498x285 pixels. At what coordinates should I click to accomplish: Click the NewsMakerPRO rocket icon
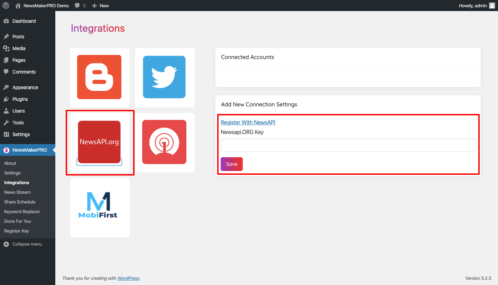point(6,150)
